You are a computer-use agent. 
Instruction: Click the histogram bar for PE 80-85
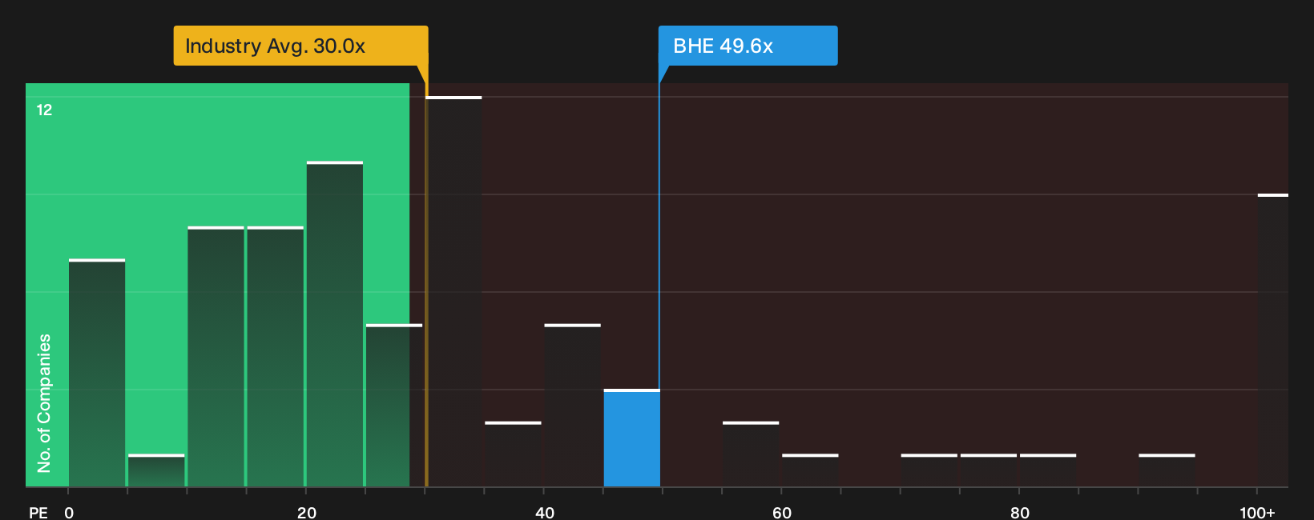(x=1047, y=470)
